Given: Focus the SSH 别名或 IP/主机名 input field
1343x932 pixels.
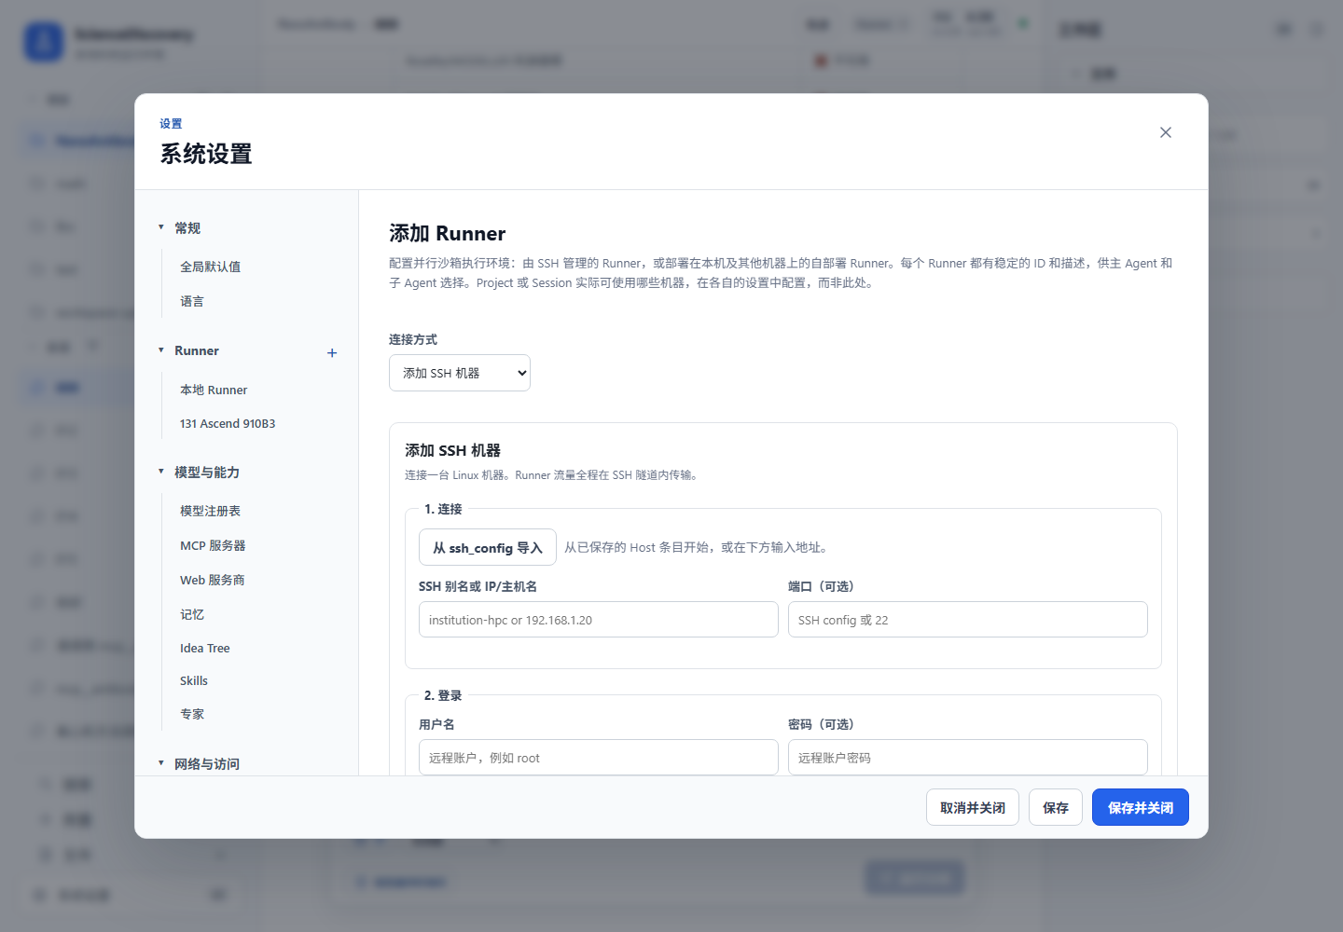Looking at the screenshot, I should coord(599,619).
